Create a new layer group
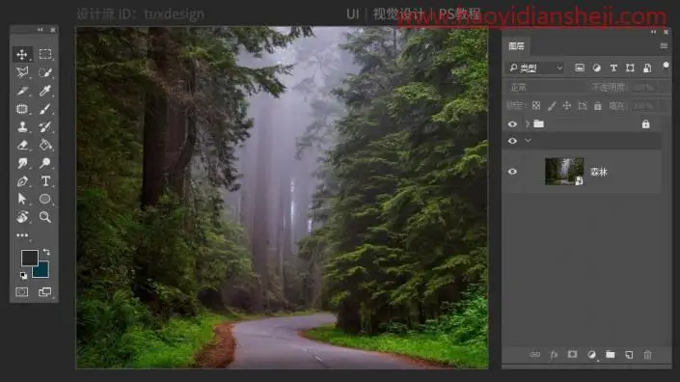The width and height of the screenshot is (680, 382). (x=611, y=355)
